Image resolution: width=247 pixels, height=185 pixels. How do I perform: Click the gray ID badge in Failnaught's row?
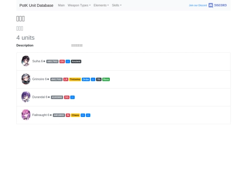59,115
